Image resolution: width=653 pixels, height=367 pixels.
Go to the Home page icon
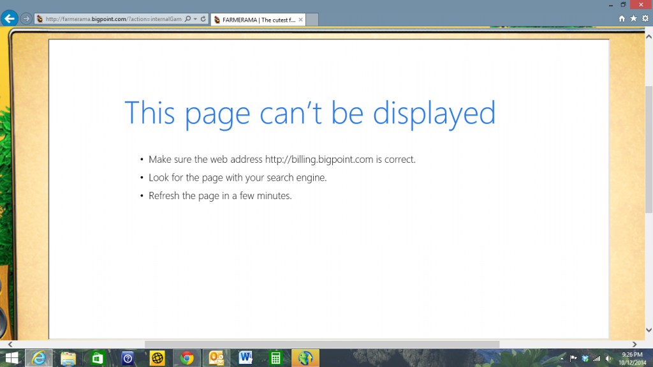point(622,19)
